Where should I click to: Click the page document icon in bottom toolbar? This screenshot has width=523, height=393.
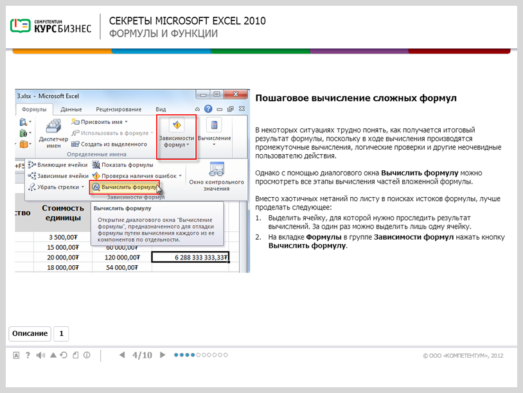pos(76,355)
